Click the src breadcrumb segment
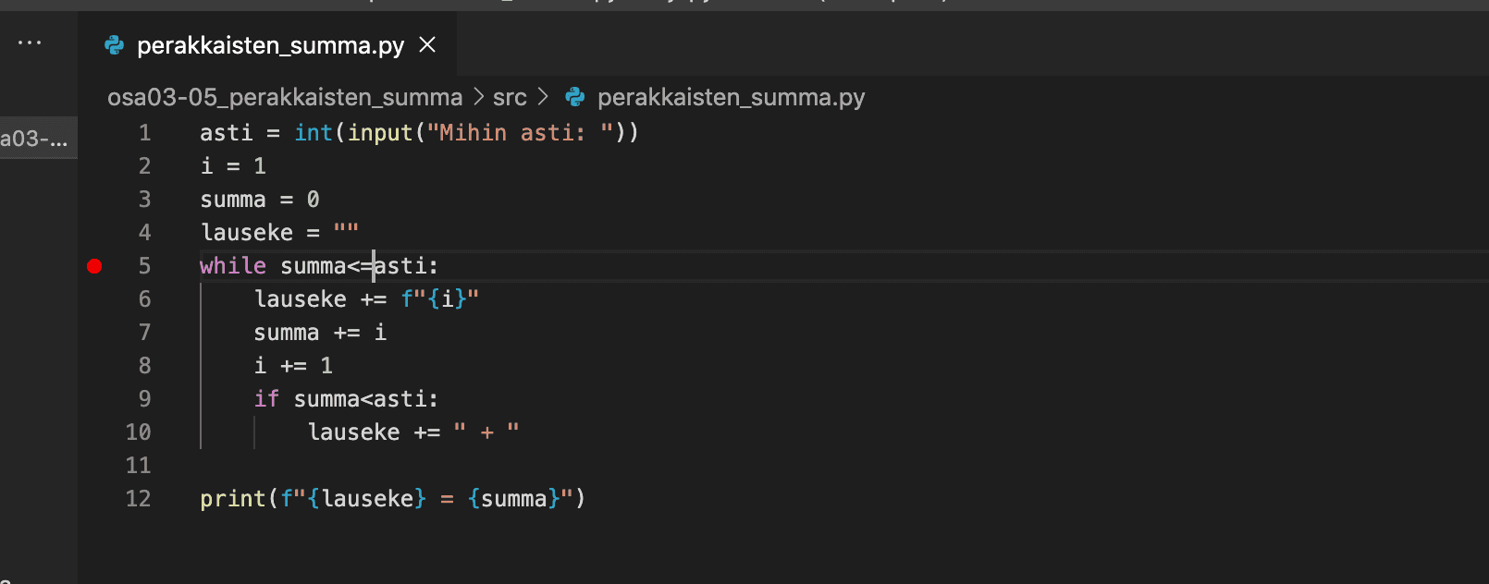1489x584 pixels. click(x=510, y=97)
